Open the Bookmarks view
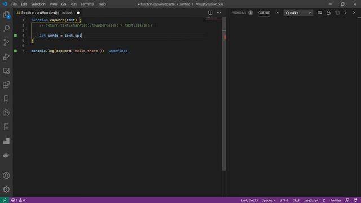Image resolution: width=361 pixels, height=203 pixels. (6, 99)
